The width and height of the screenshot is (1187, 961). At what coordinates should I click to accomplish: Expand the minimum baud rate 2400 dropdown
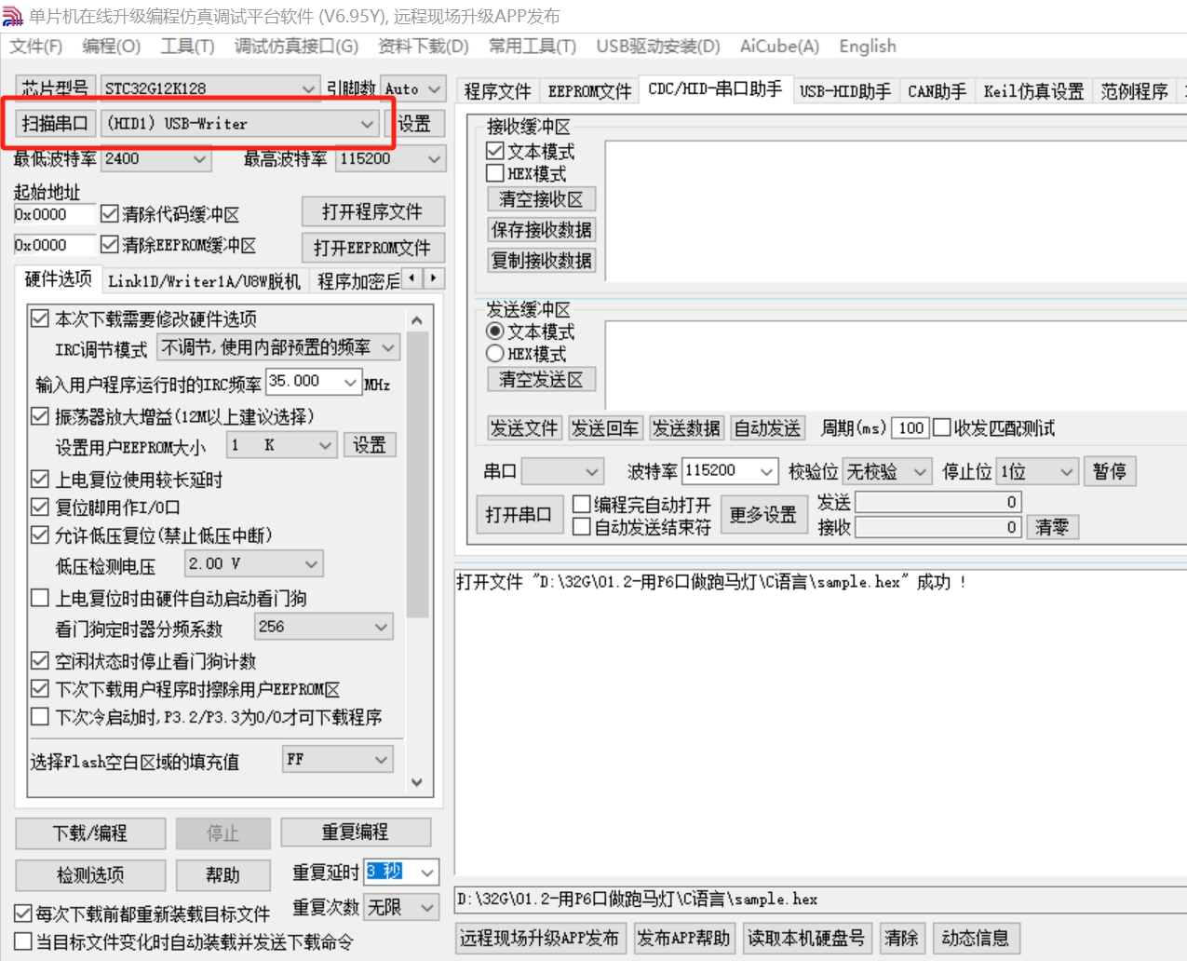pyautogui.click(x=199, y=159)
